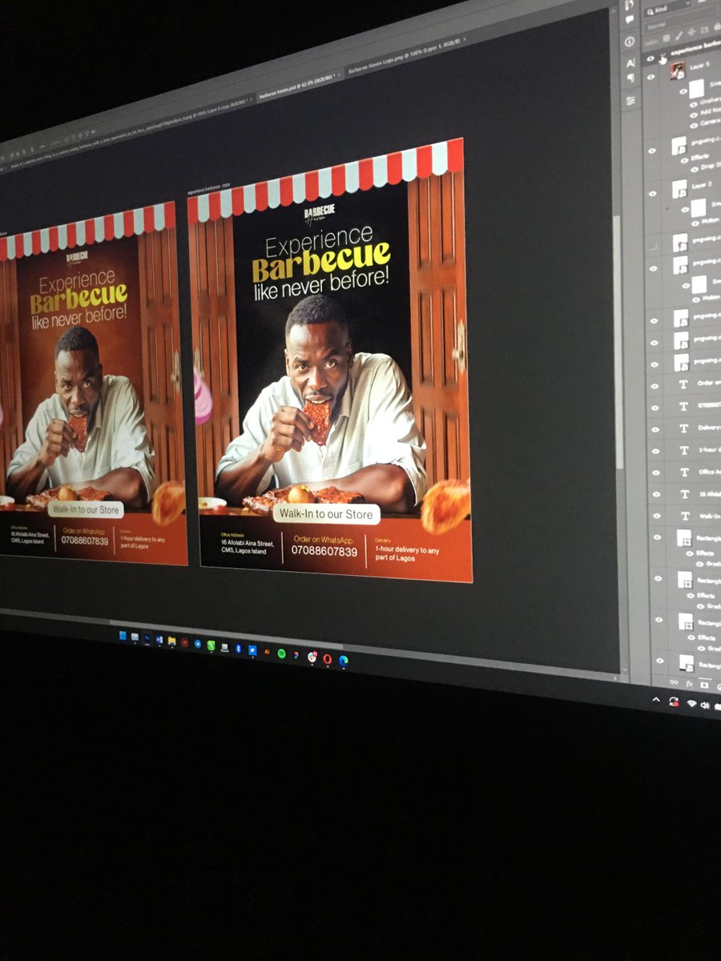Open Spotify from the taskbar
The width and height of the screenshot is (721, 961).
pyautogui.click(x=282, y=653)
